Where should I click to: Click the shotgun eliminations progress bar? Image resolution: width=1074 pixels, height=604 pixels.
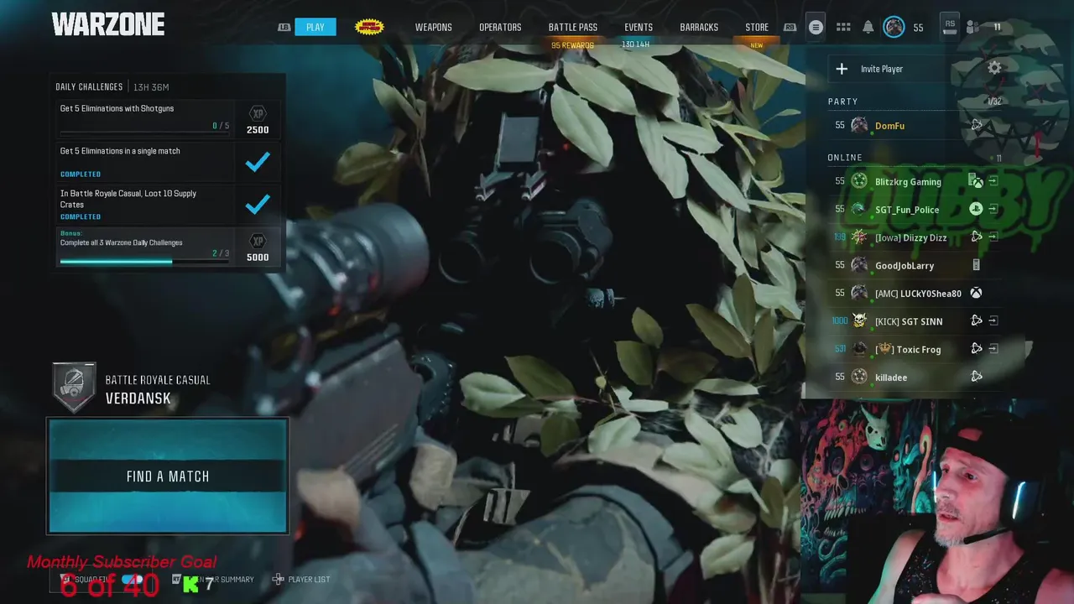click(145, 133)
